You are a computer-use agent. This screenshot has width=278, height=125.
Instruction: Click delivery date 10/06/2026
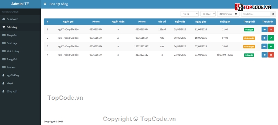201,38
